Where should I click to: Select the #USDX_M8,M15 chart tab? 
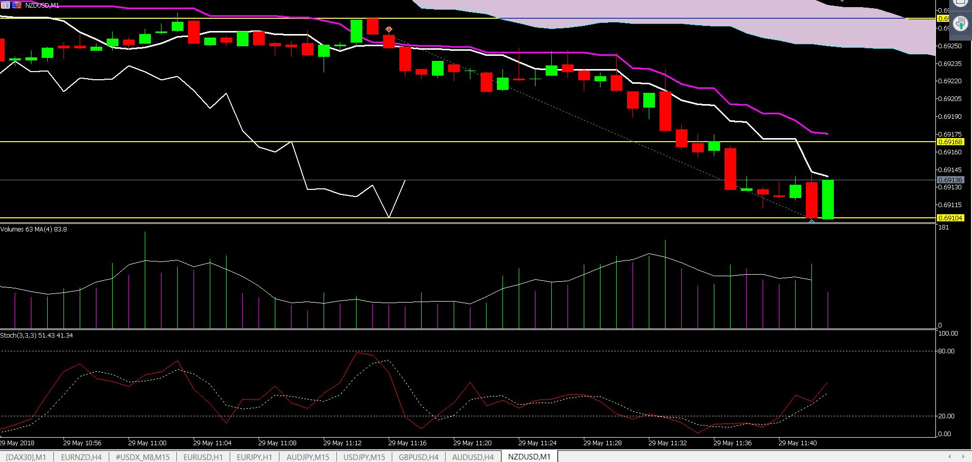143,457
